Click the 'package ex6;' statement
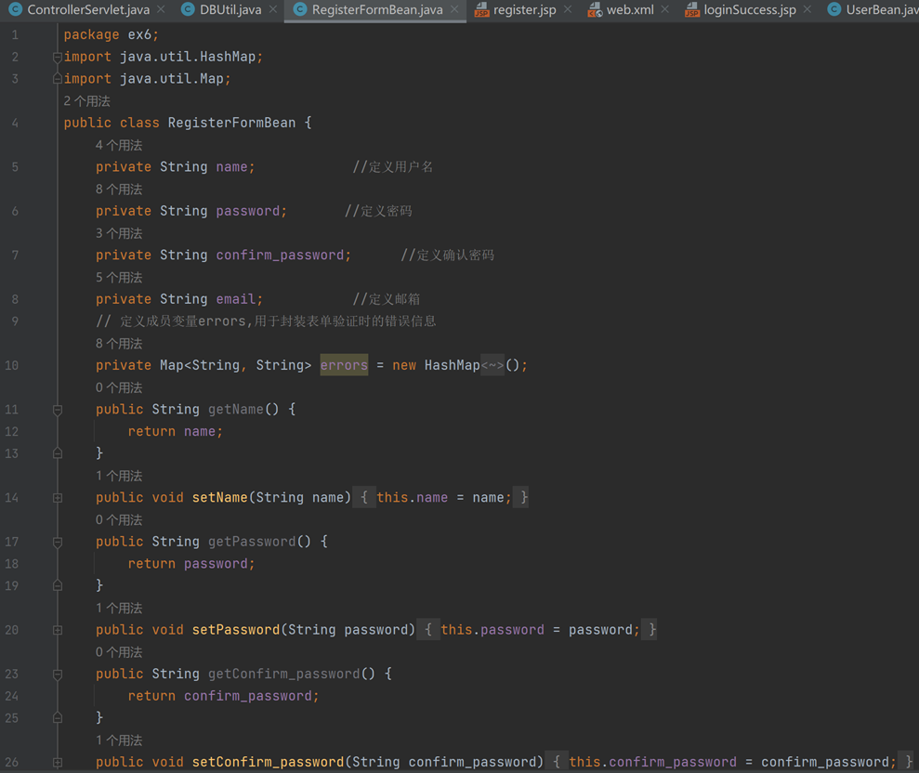This screenshot has width=919, height=773. pyautogui.click(x=112, y=34)
